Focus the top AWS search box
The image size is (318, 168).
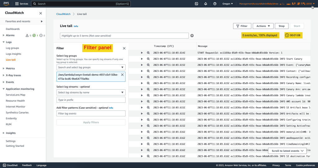point(81,4)
